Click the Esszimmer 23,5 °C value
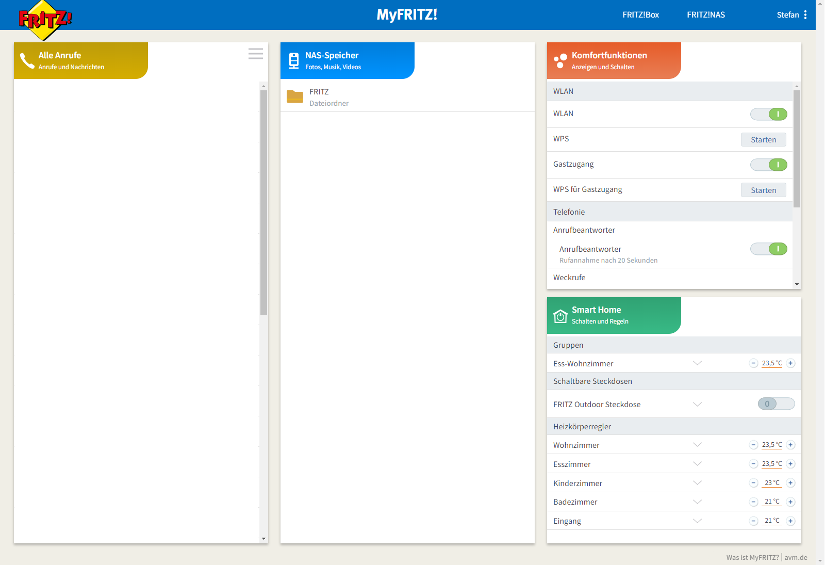The image size is (825, 565). point(772,464)
